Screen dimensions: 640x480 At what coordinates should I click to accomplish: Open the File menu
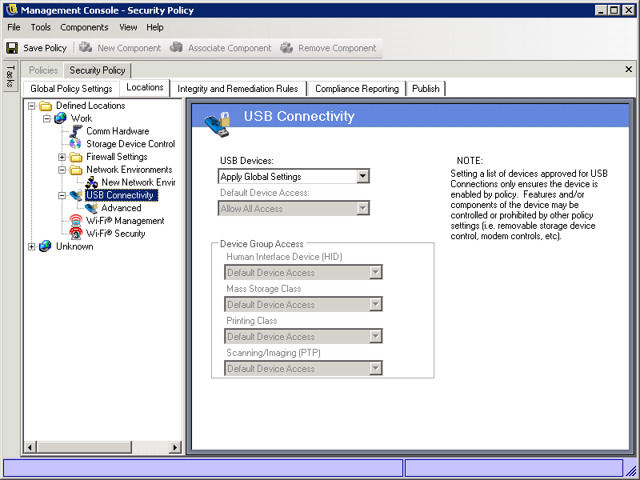(14, 27)
